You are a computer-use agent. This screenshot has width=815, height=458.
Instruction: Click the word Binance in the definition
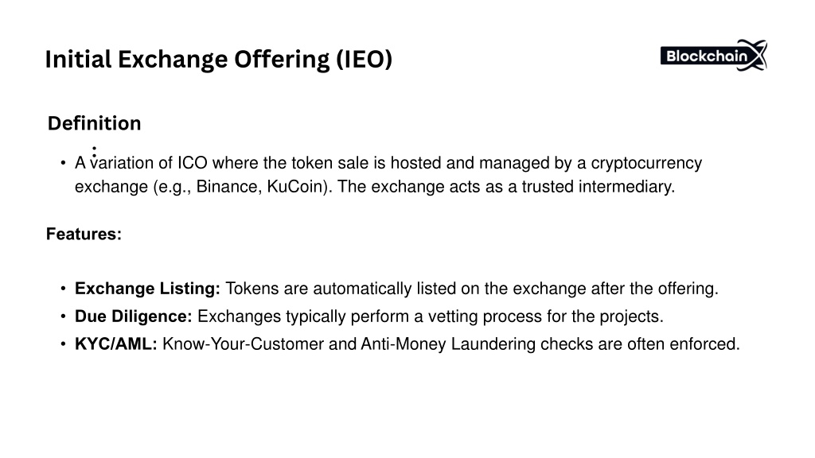pyautogui.click(x=226, y=186)
